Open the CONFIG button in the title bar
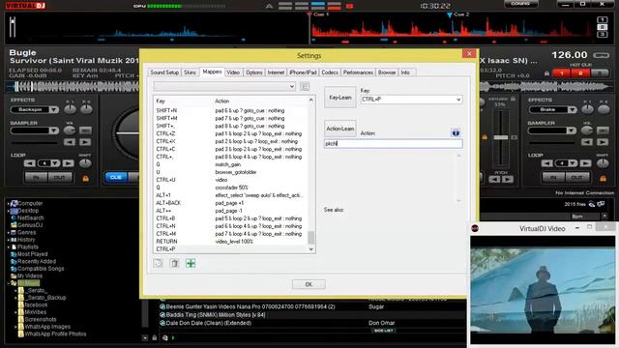619x348 pixels. click(x=520, y=4)
